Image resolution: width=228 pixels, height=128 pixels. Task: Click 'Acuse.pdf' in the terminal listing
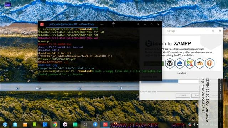coord(45,41)
